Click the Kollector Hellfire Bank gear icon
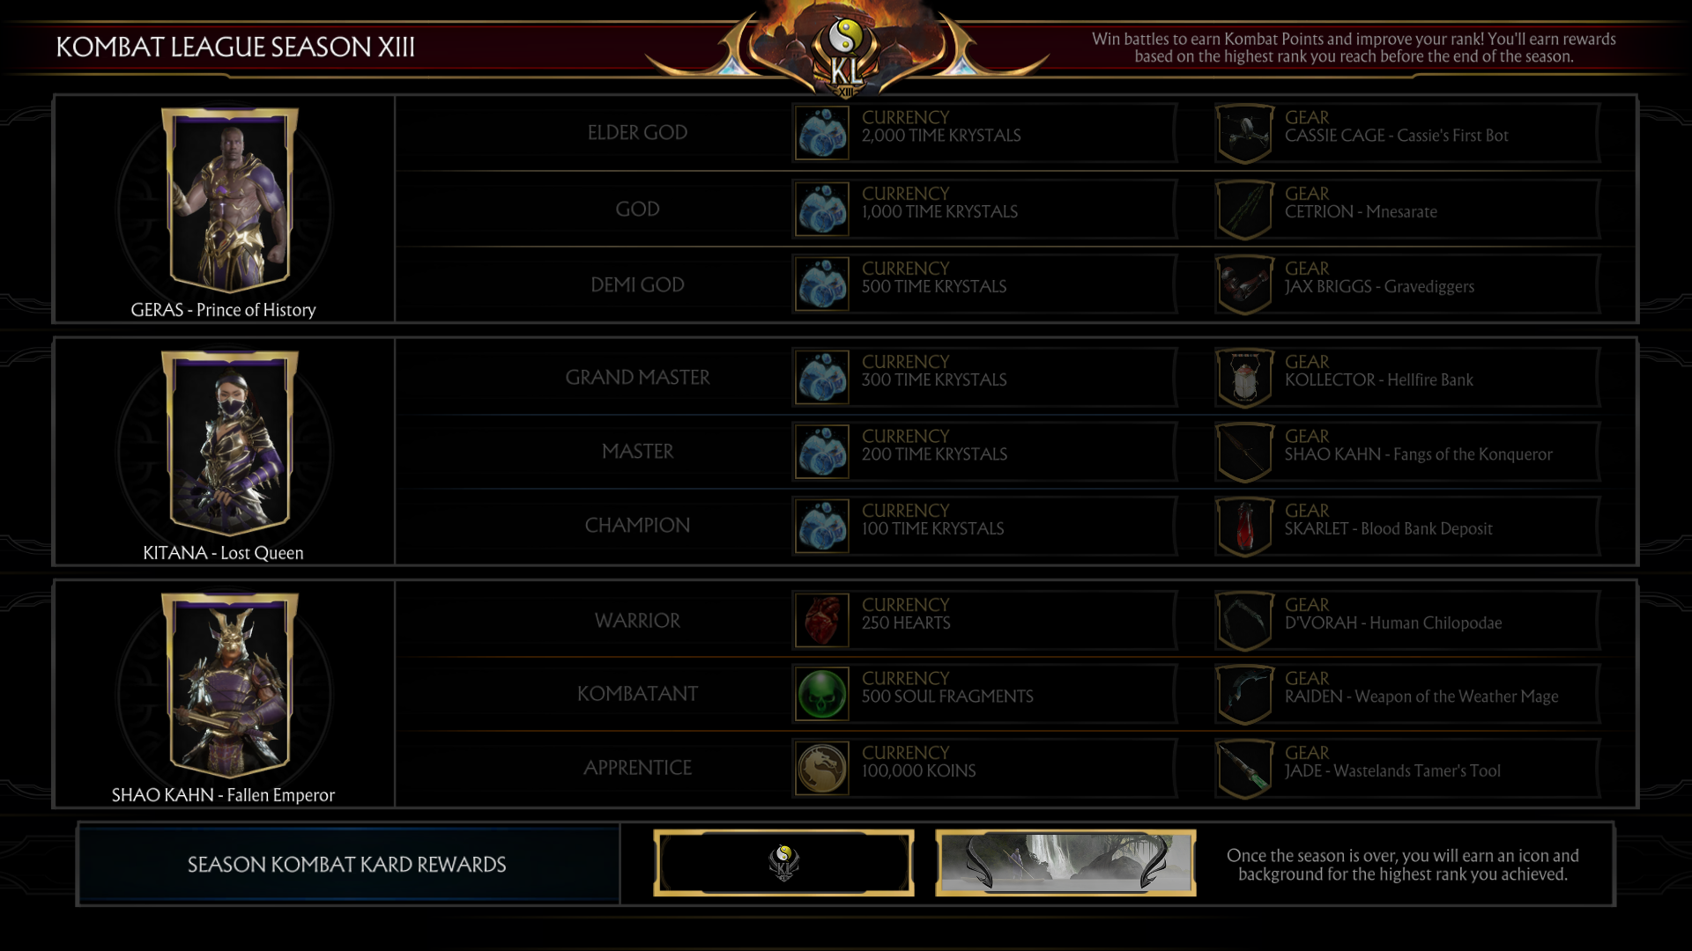Screen dimensions: 1692x951 [x=1244, y=378]
